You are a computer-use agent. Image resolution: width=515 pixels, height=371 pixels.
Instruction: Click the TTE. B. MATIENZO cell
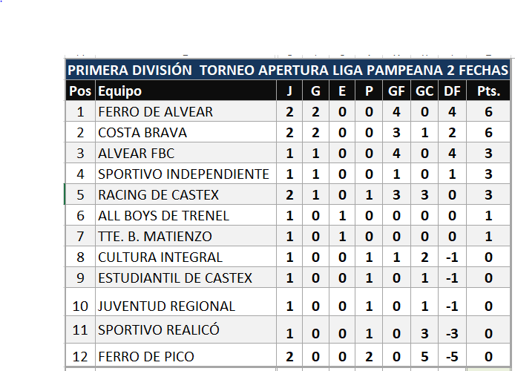155,237
